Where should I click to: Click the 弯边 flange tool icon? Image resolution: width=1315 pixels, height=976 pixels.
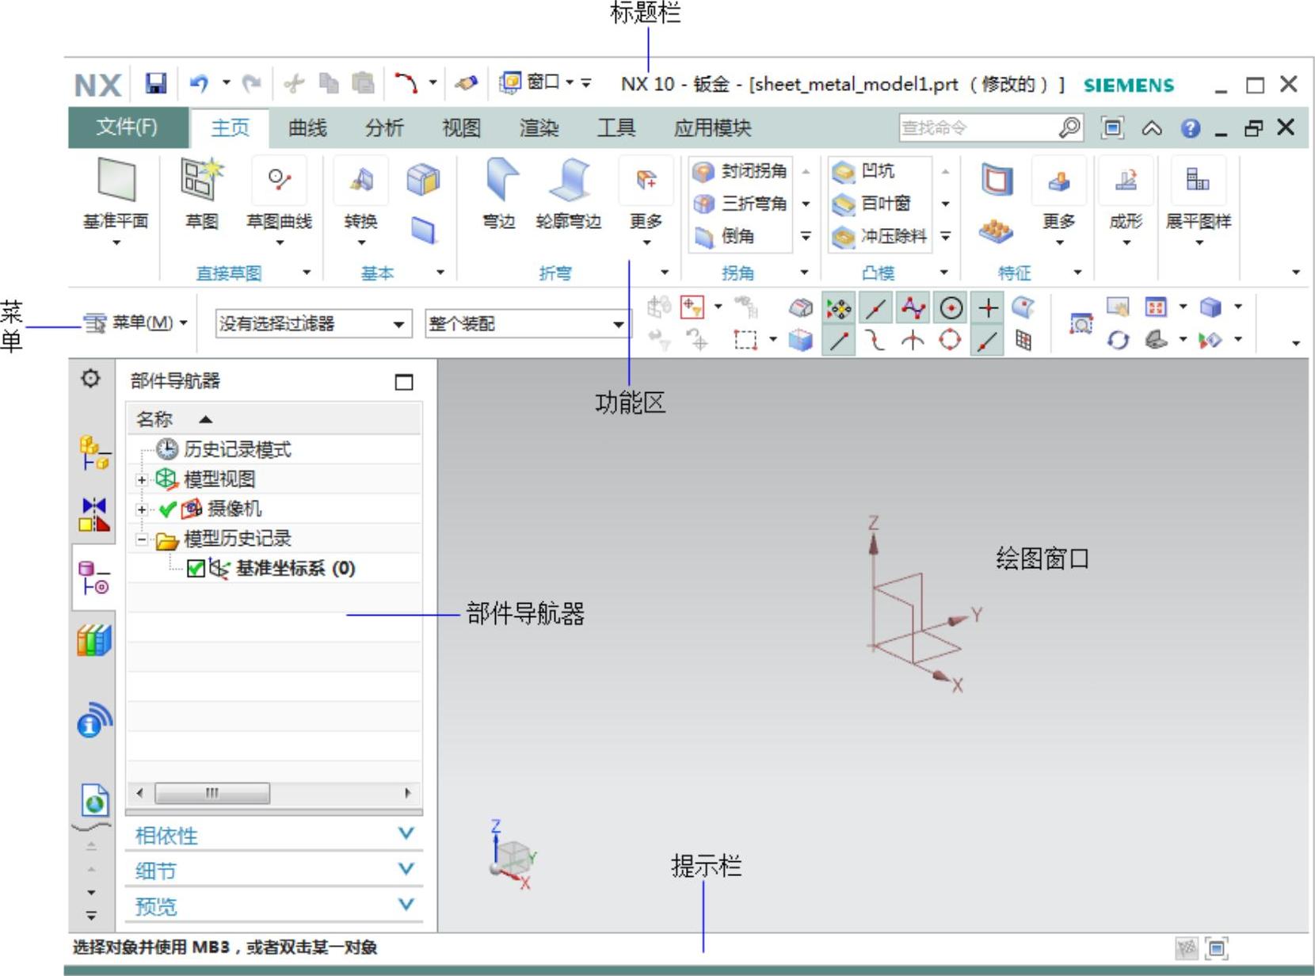(x=499, y=179)
